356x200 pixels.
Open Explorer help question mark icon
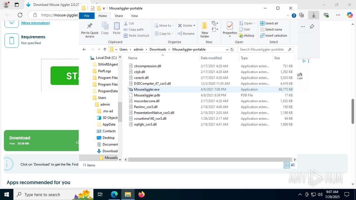tap(294, 16)
